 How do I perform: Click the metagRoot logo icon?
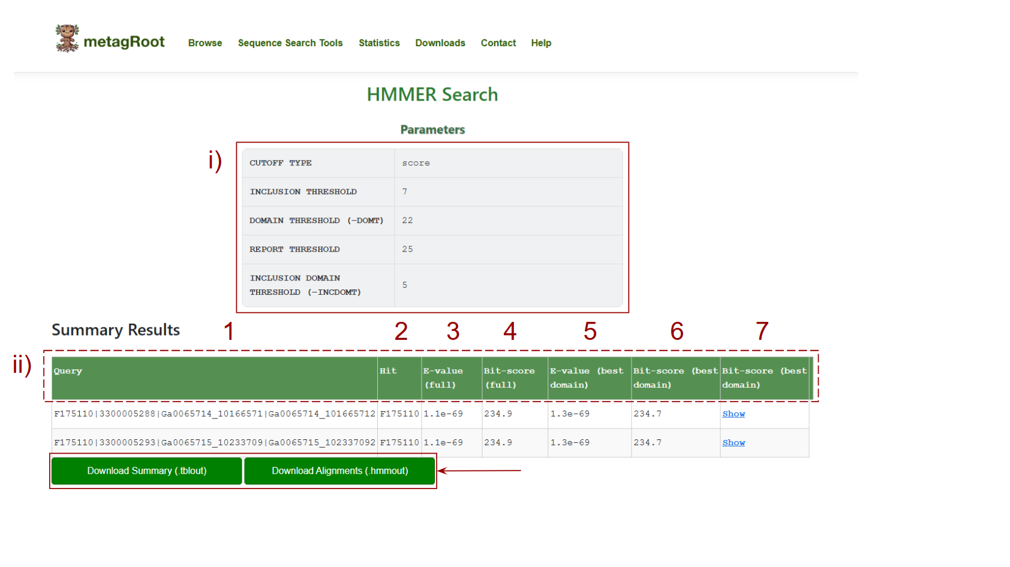(x=67, y=38)
